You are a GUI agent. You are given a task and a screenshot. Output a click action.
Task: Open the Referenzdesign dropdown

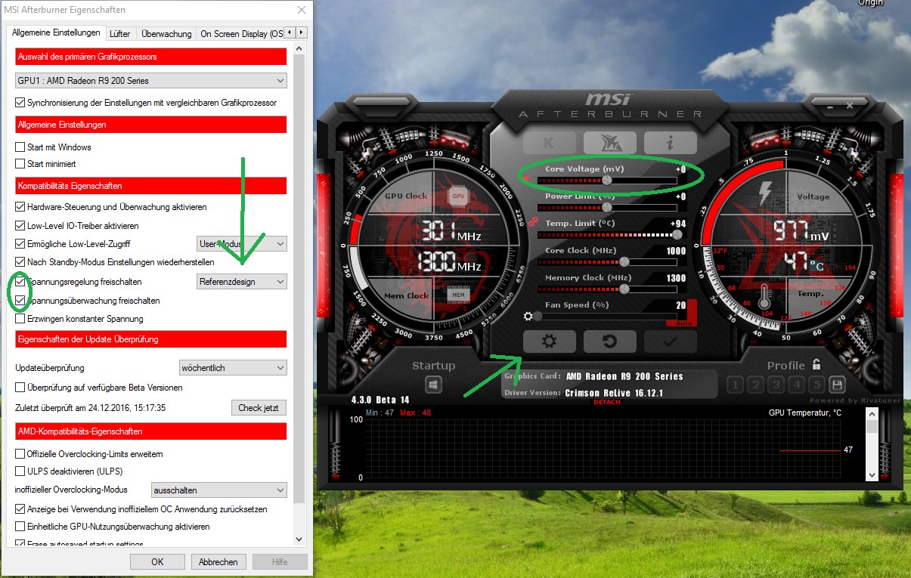pyautogui.click(x=241, y=282)
